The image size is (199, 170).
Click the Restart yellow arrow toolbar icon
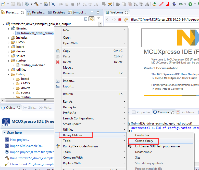(x=154, y=4)
